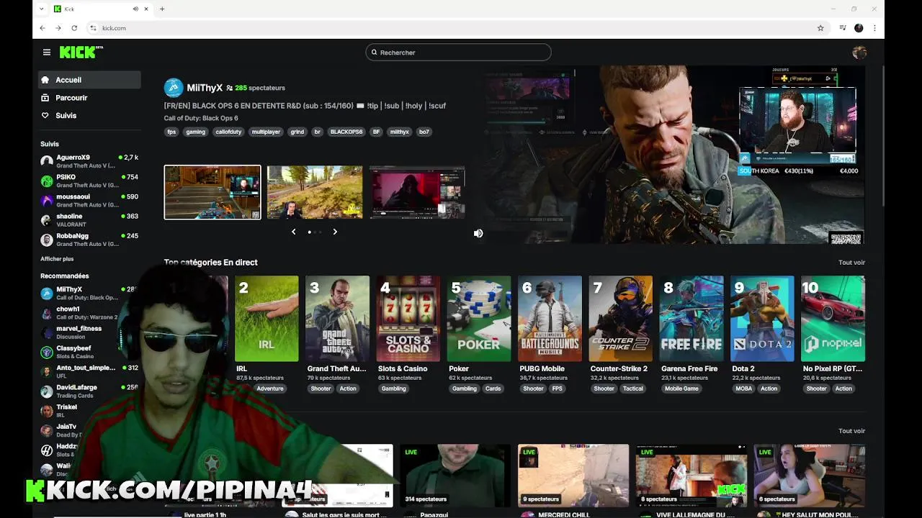The height and width of the screenshot is (518, 922).
Task: Open the PUBG Mobile category card
Action: 550,319
